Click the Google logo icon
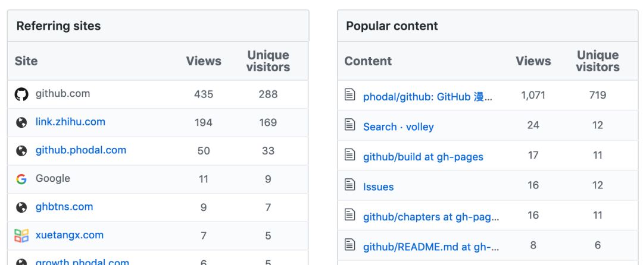 (21, 179)
